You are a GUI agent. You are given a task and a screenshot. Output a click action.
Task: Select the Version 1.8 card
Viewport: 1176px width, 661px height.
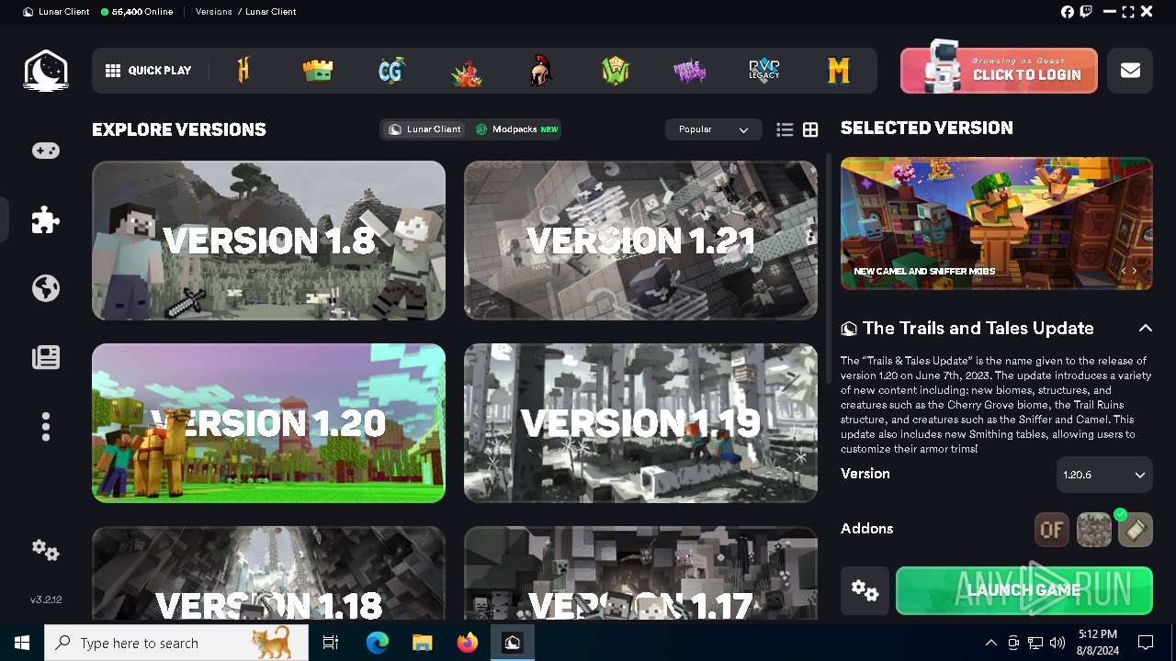268,241
